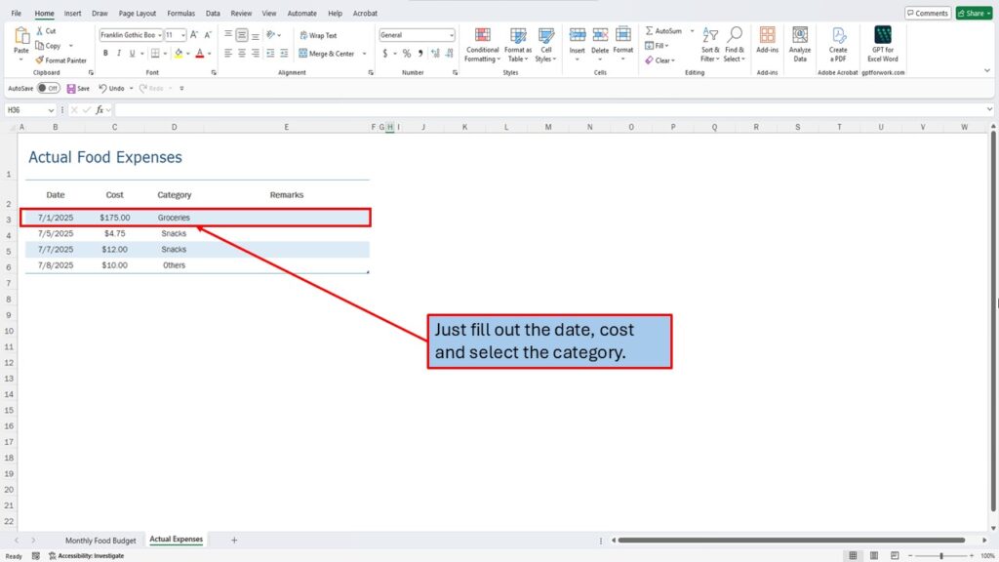The height and width of the screenshot is (562, 999).
Task: Click the Share button
Action: pos(973,13)
